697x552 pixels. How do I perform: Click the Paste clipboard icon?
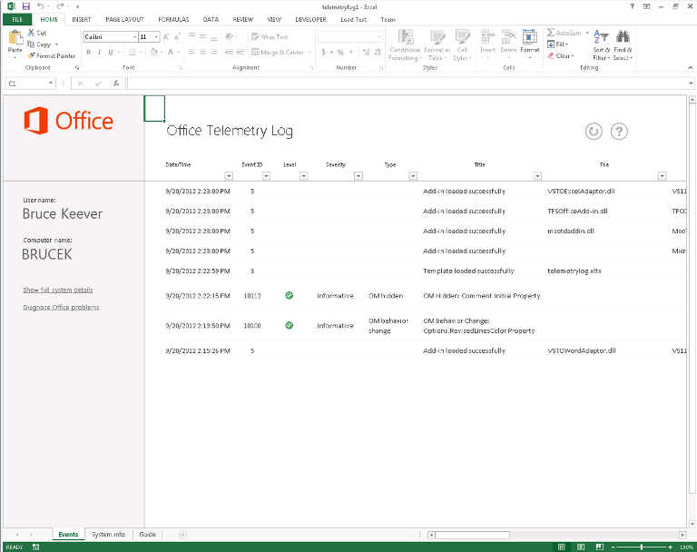(x=15, y=38)
